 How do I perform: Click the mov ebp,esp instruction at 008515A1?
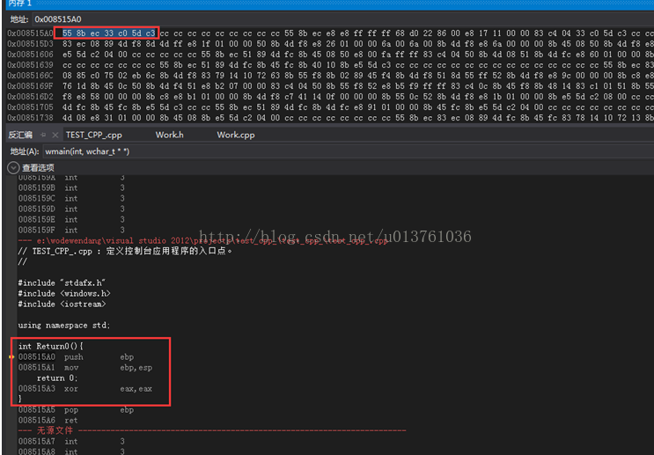[x=85, y=367]
